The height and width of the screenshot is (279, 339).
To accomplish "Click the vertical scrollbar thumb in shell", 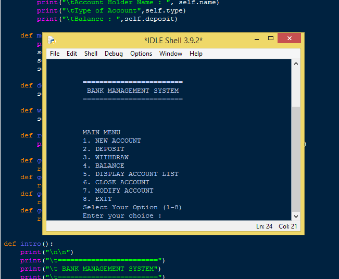I will [296, 159].
